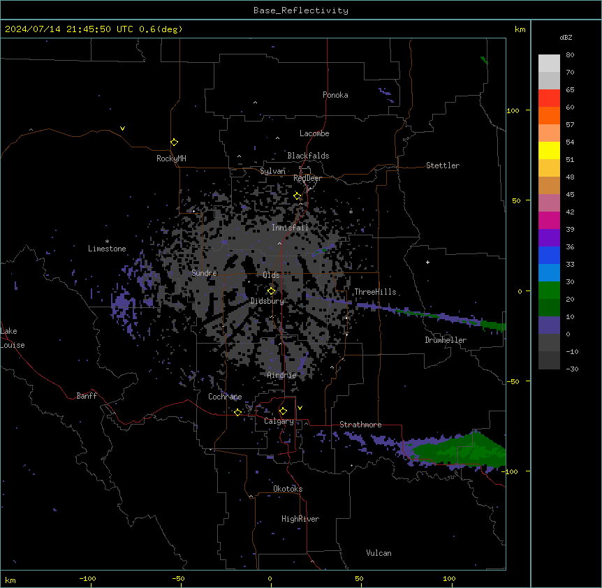
Task: Select the Blackfalds label
Action: [x=308, y=156]
